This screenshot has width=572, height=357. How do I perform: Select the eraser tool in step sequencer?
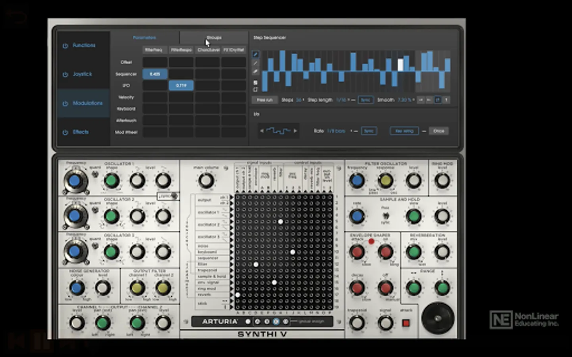click(x=255, y=72)
